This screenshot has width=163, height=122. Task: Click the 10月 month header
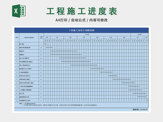(97, 37)
